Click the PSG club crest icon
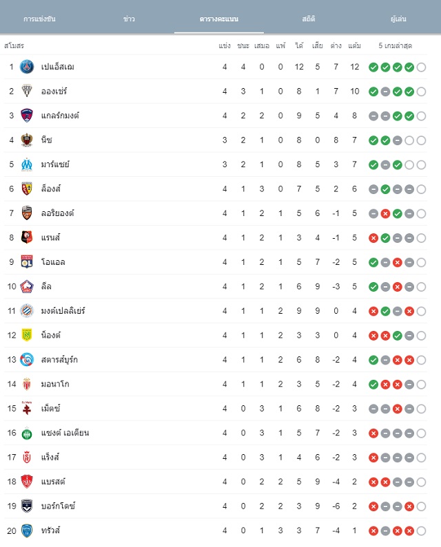The width and height of the screenshot is (441, 547). (x=27, y=67)
